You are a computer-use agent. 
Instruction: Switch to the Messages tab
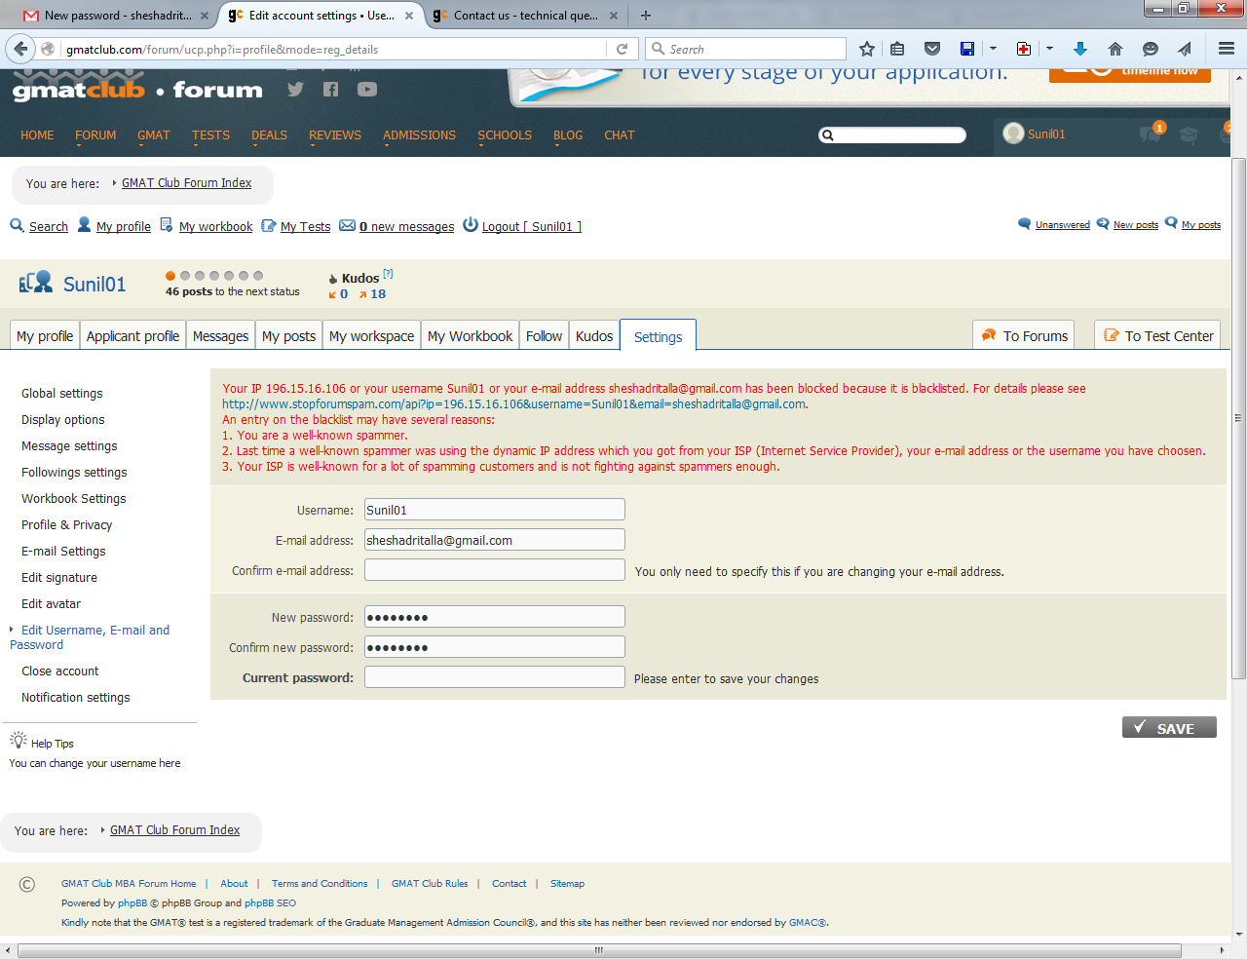220,335
